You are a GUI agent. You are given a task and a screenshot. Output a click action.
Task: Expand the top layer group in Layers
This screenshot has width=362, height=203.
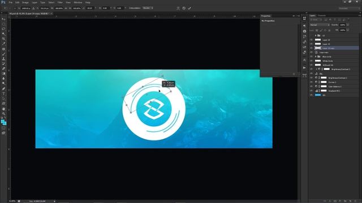pos(316,36)
